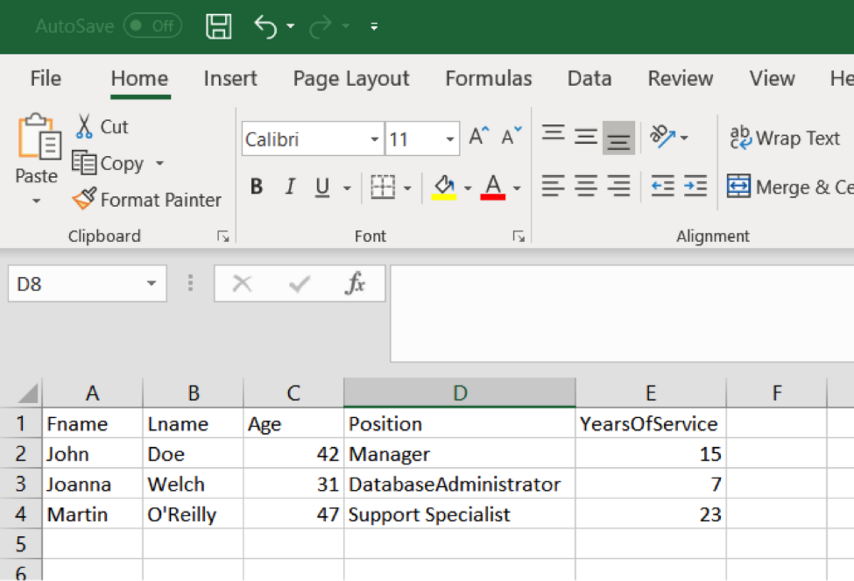Apply the yellow Fill Color
Screen dimensions: 854x581
(x=444, y=188)
